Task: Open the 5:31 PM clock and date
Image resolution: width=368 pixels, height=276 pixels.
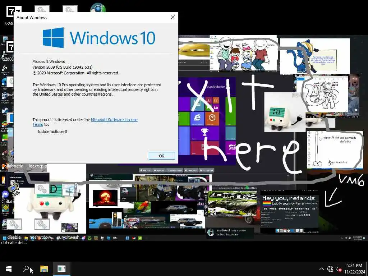Action: [355, 269]
